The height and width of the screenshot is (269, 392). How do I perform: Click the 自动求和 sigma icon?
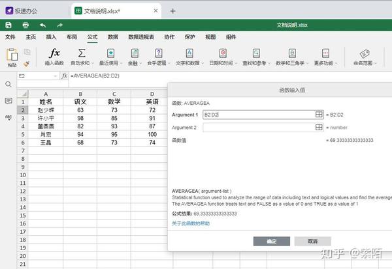[x=82, y=53]
